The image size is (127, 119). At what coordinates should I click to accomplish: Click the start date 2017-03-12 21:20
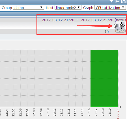pos(58,20)
